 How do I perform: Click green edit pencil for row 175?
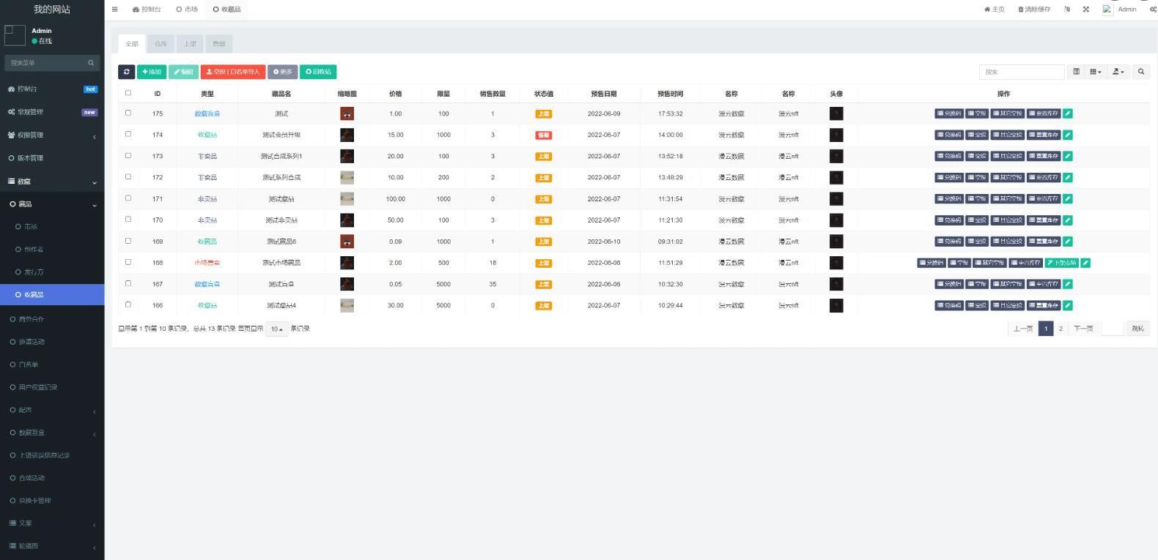pyautogui.click(x=1068, y=113)
